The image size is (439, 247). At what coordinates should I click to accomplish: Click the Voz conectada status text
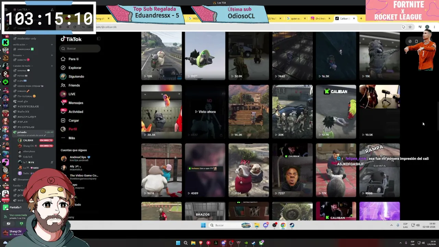point(18,215)
